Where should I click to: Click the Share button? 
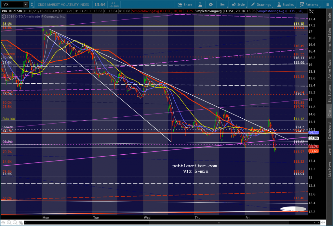185,5
